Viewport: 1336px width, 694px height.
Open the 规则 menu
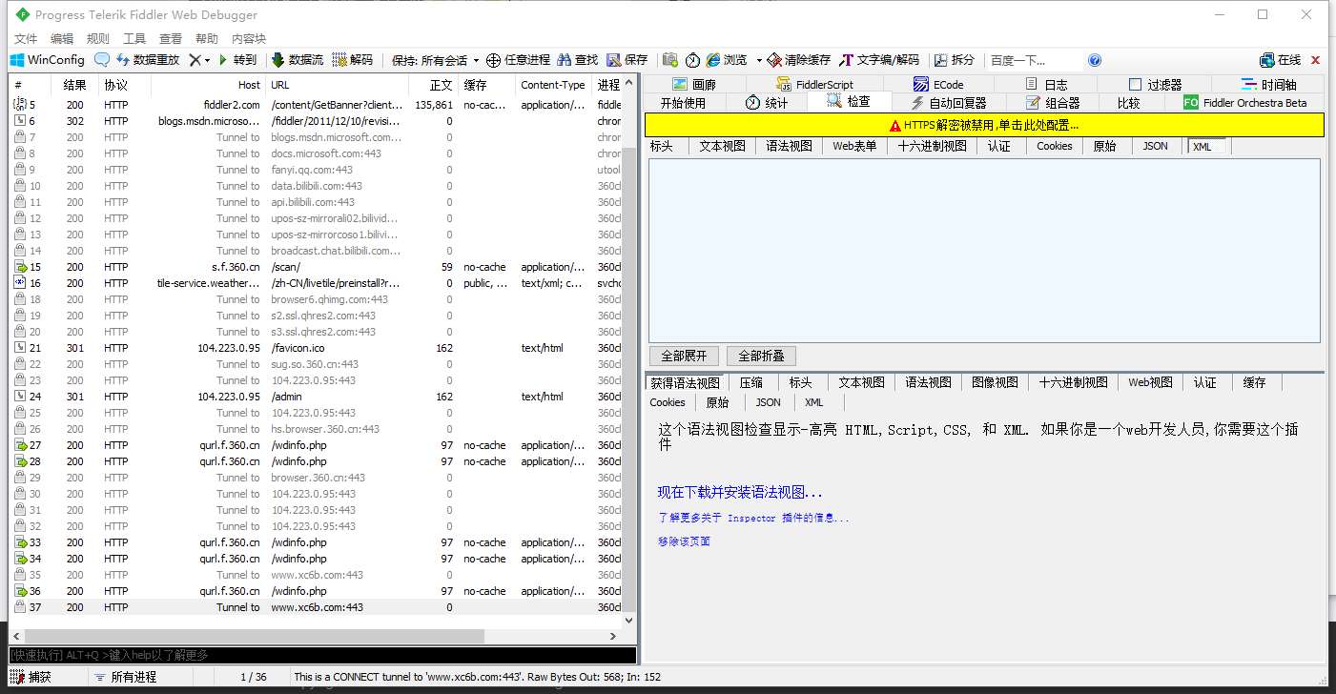[98, 39]
